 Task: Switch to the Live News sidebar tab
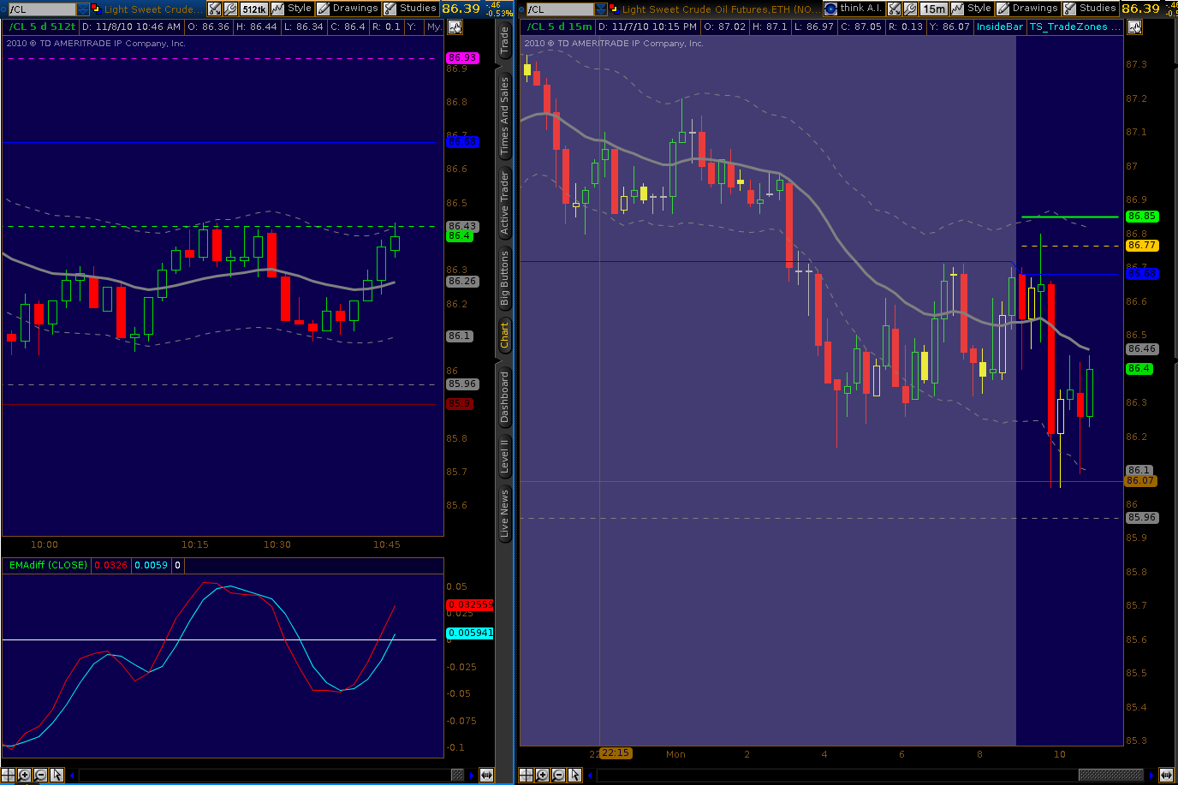504,514
